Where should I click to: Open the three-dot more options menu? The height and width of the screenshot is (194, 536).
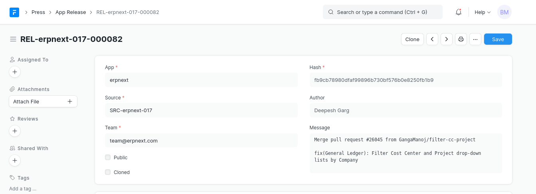coord(475,39)
